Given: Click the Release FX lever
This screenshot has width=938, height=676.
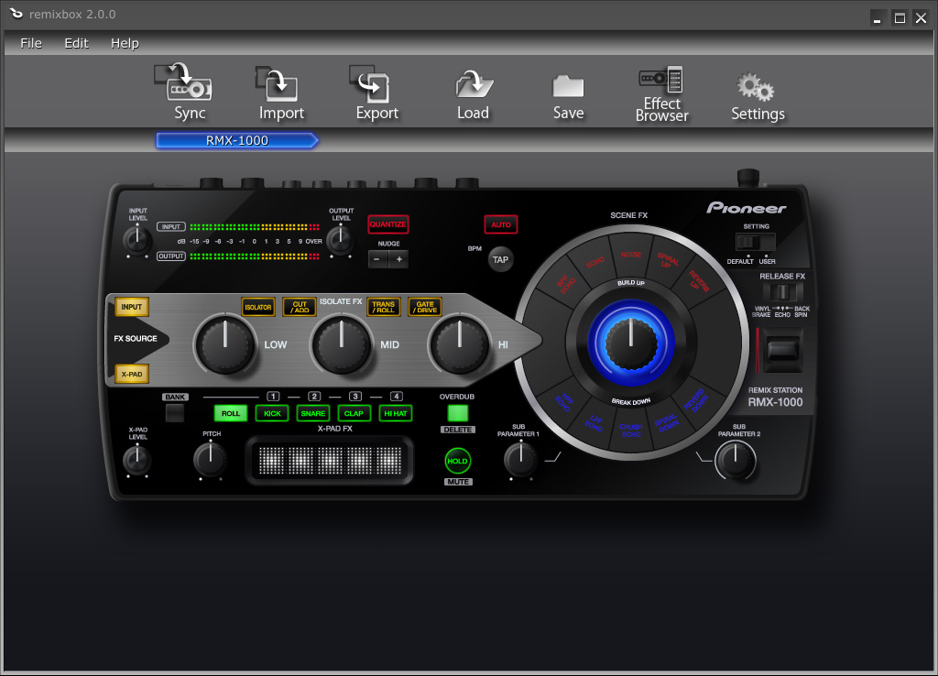Looking at the screenshot, I should 782,350.
